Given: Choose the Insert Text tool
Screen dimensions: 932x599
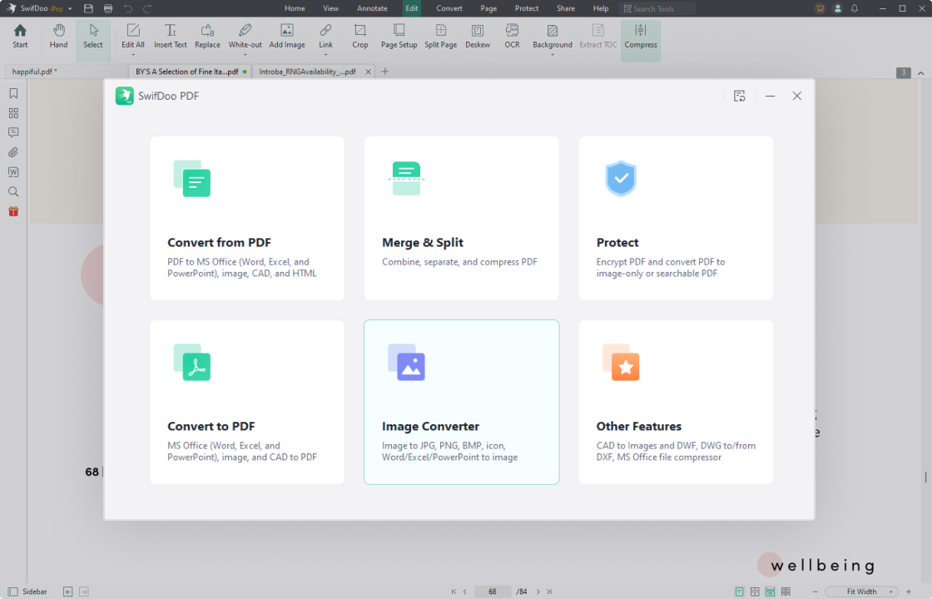Looking at the screenshot, I should (x=170, y=37).
